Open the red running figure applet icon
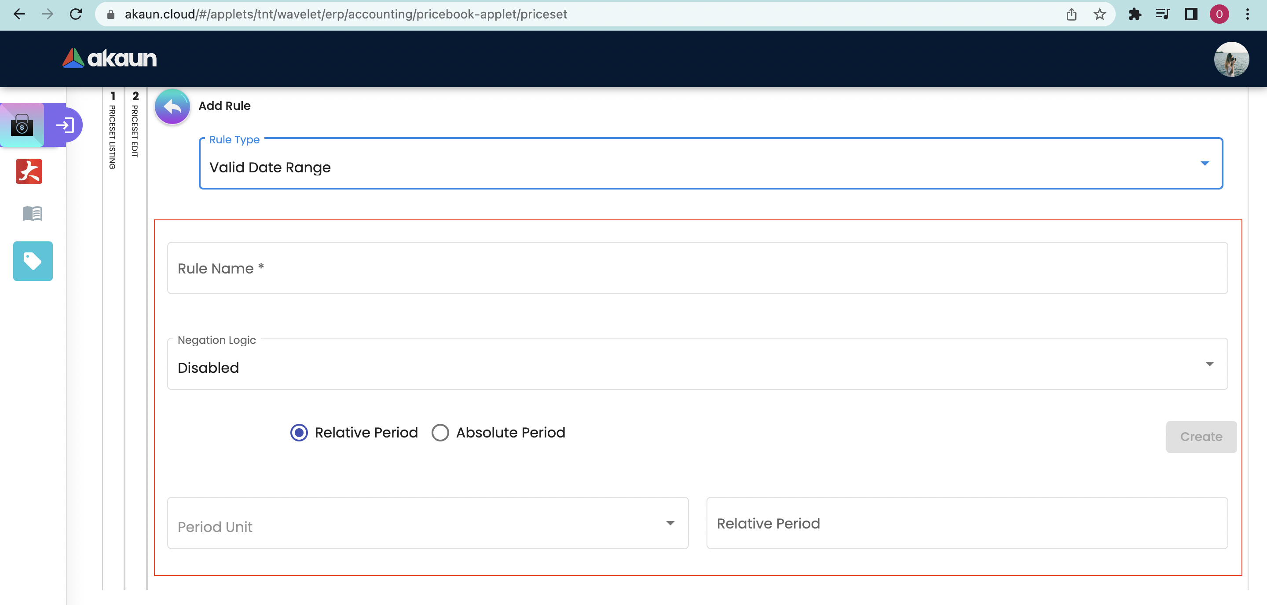 (x=29, y=171)
